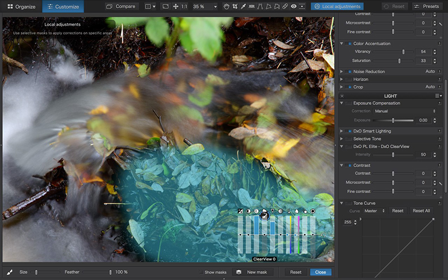This screenshot has width=448, height=280.
Task: Click the equalizer reset arrow icon
Action: tap(323, 235)
